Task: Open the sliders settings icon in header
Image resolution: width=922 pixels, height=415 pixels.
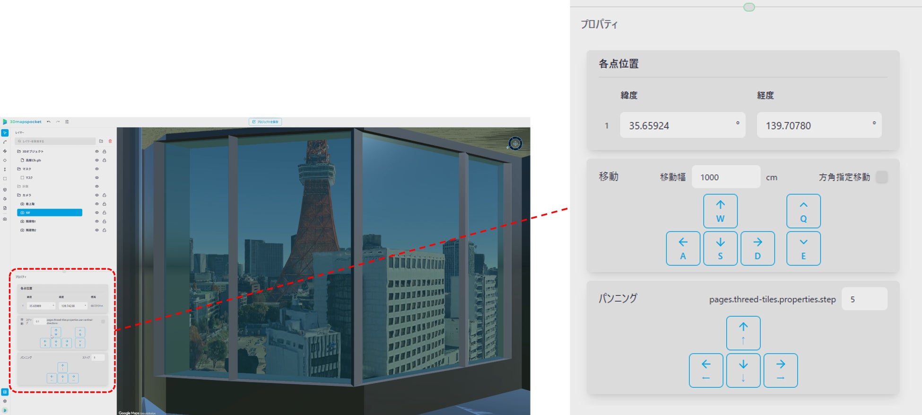Action: click(67, 122)
